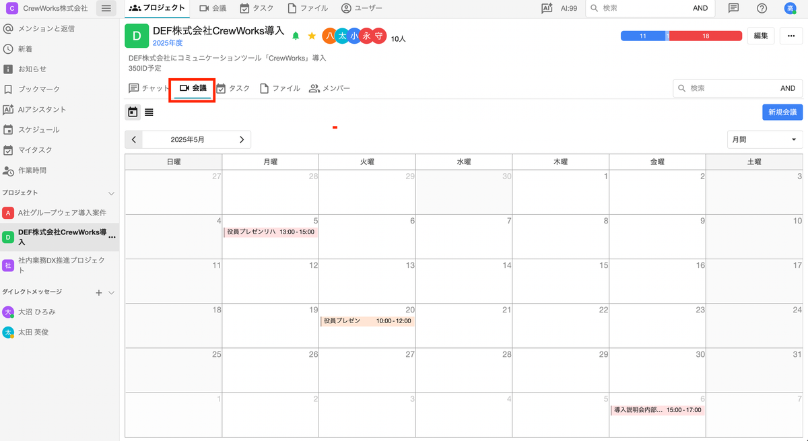Switch to the タスク project tab
This screenshot has width=808, height=441.
pos(233,88)
